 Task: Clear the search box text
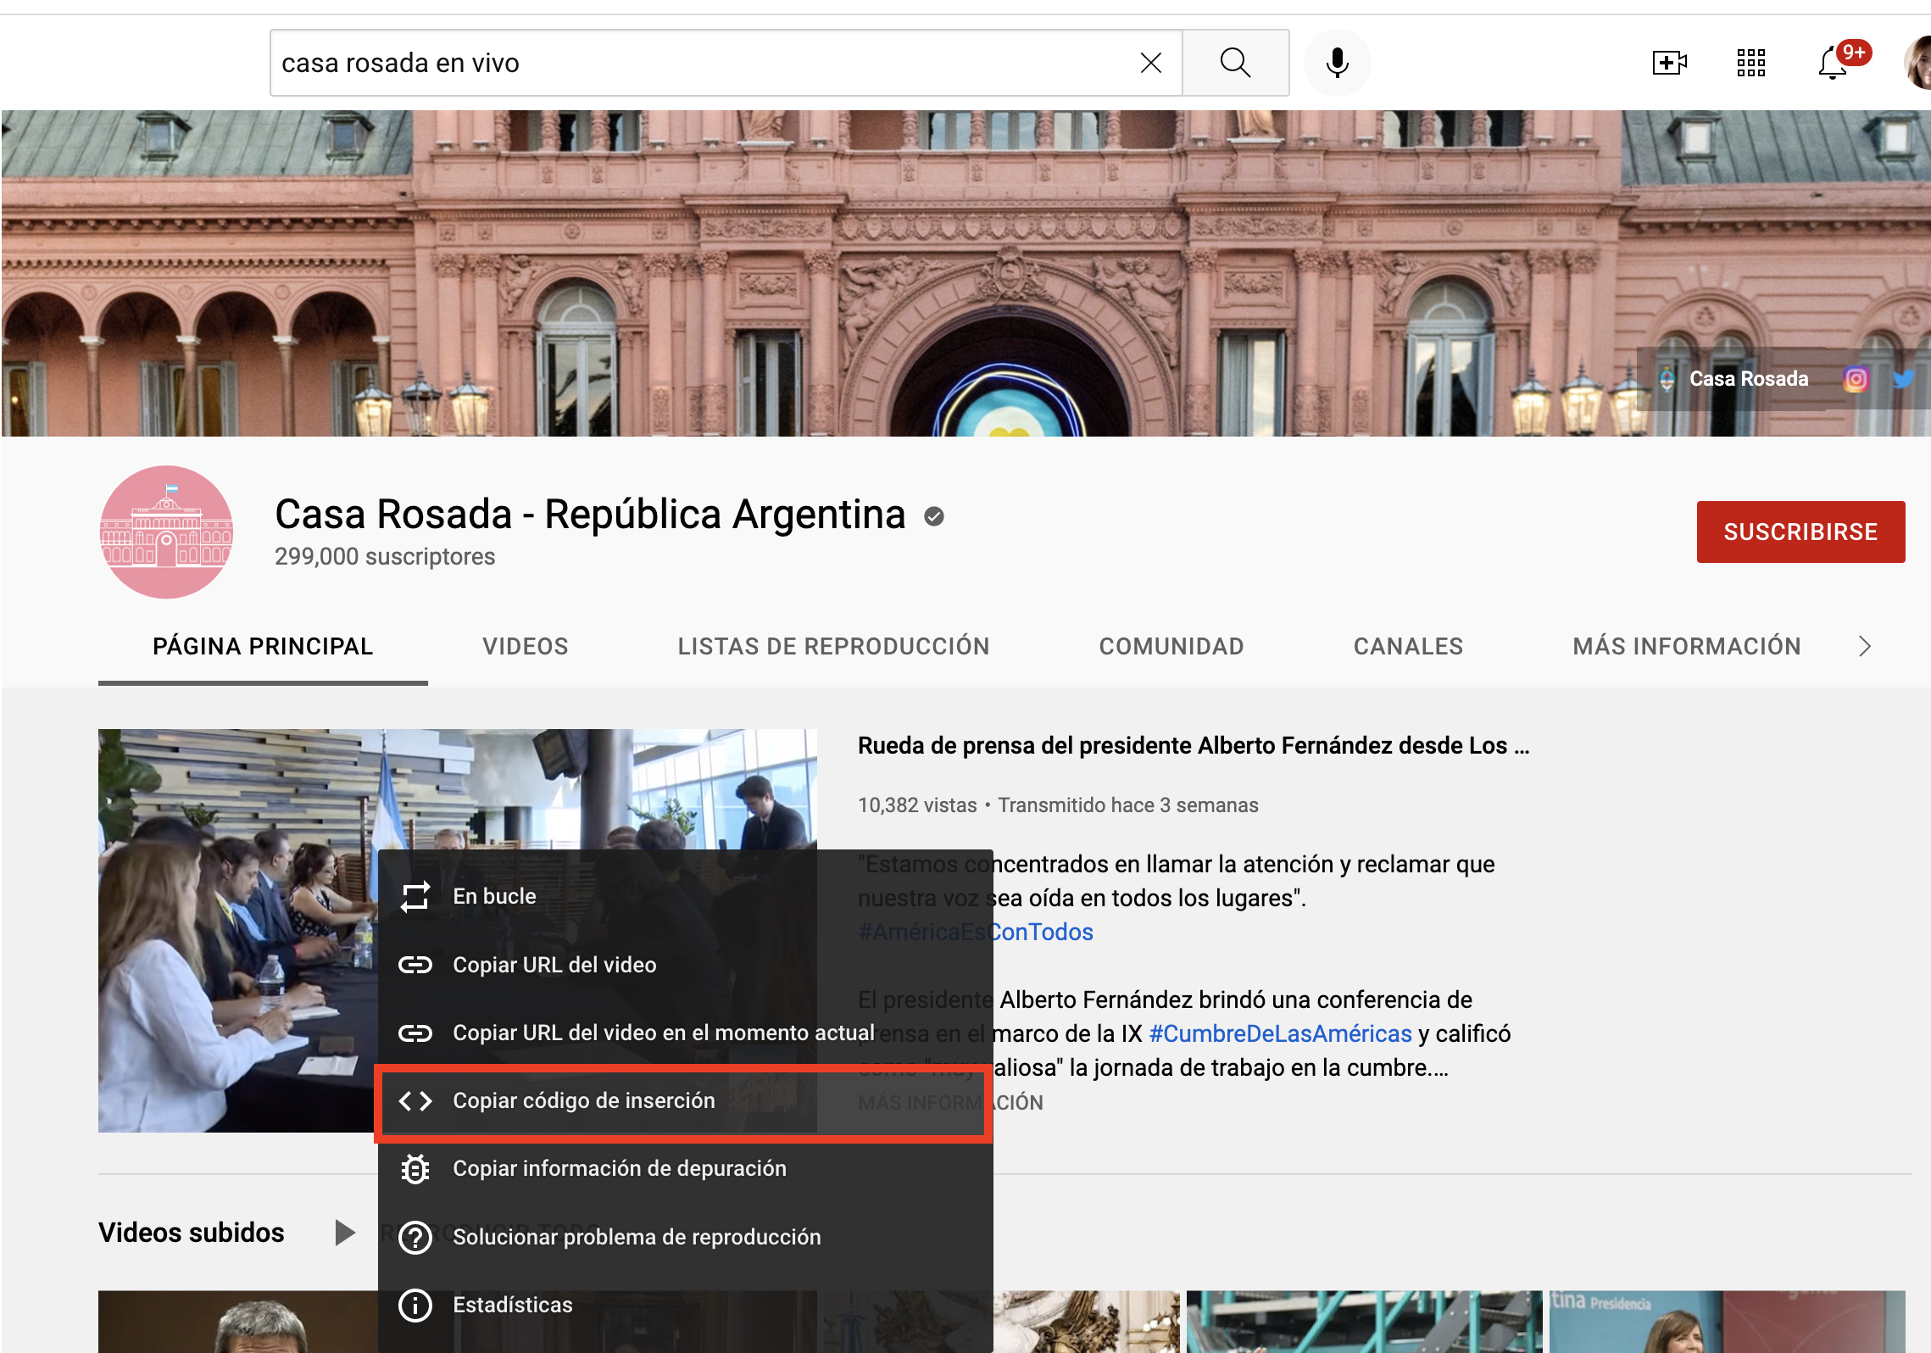(1150, 63)
